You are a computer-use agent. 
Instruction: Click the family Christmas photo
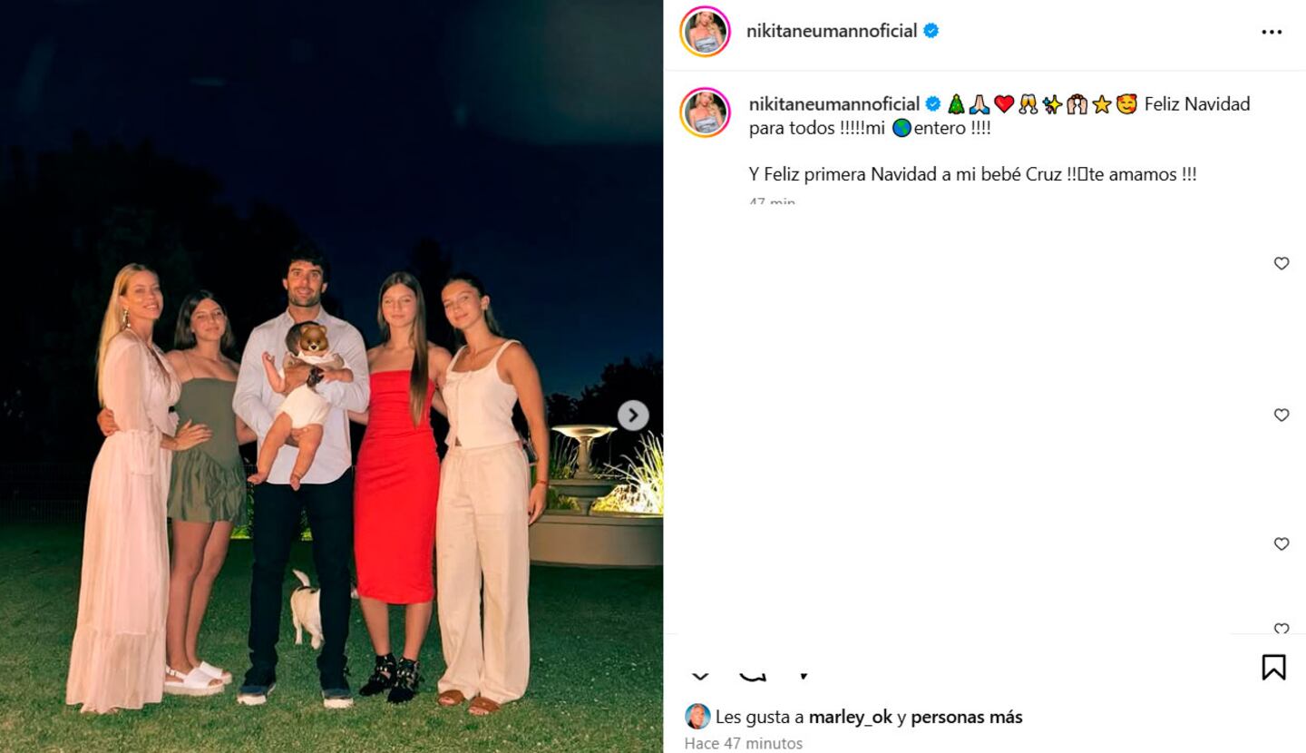pos(331,376)
